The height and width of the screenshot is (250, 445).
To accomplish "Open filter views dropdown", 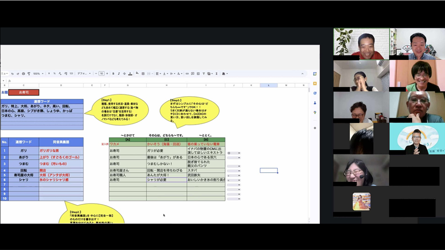I will pyautogui.click(x=210, y=74).
